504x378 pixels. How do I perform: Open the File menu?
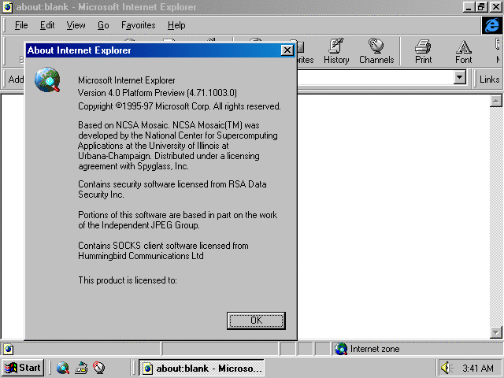point(21,25)
